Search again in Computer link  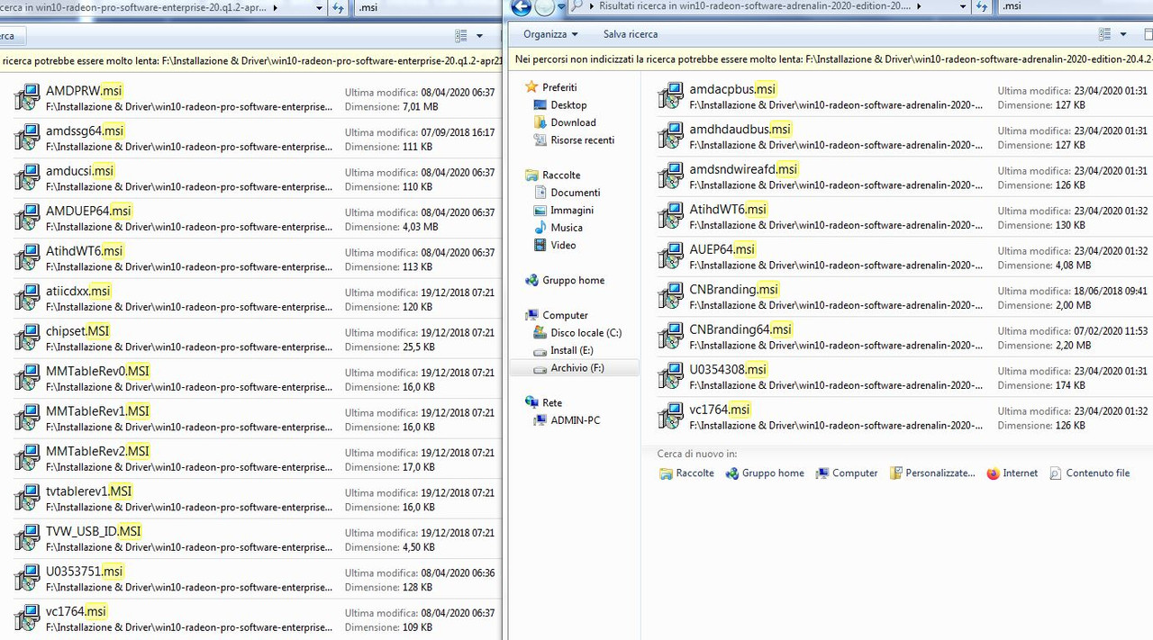click(x=847, y=473)
